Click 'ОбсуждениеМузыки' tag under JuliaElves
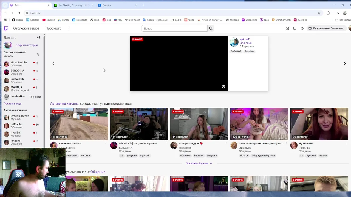The height and width of the screenshot is (197, 351). (263, 155)
